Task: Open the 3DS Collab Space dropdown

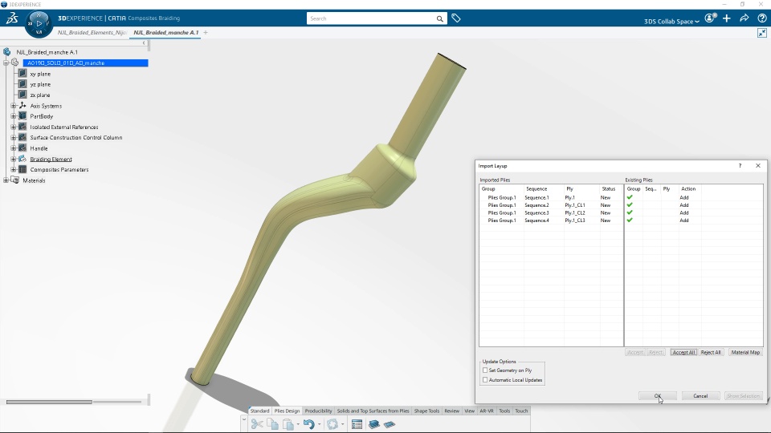Action: 671,21
